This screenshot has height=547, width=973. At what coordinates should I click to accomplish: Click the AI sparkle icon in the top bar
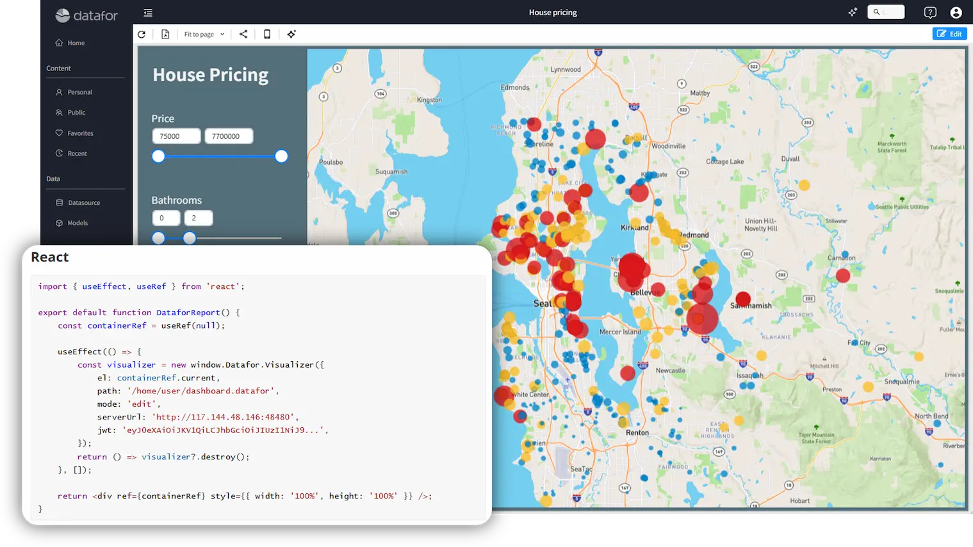click(853, 12)
